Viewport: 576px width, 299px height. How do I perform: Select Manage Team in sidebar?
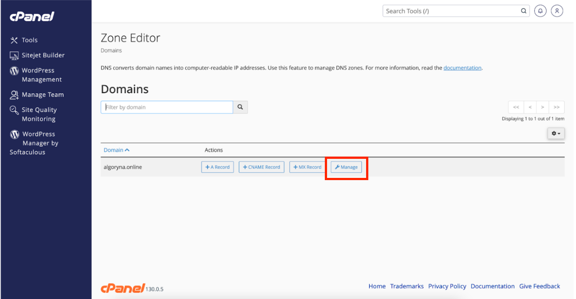coord(43,94)
